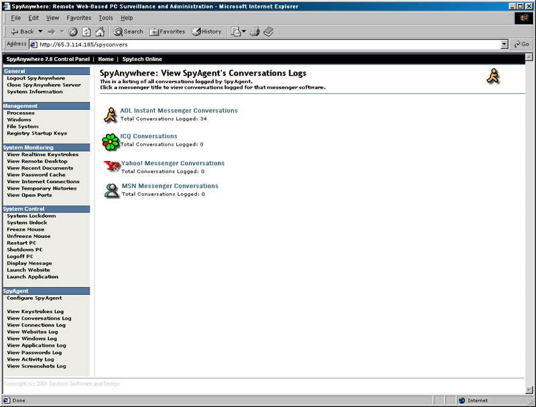Click Launch Application
Viewport: 536px width, 407px height.
coord(32,277)
